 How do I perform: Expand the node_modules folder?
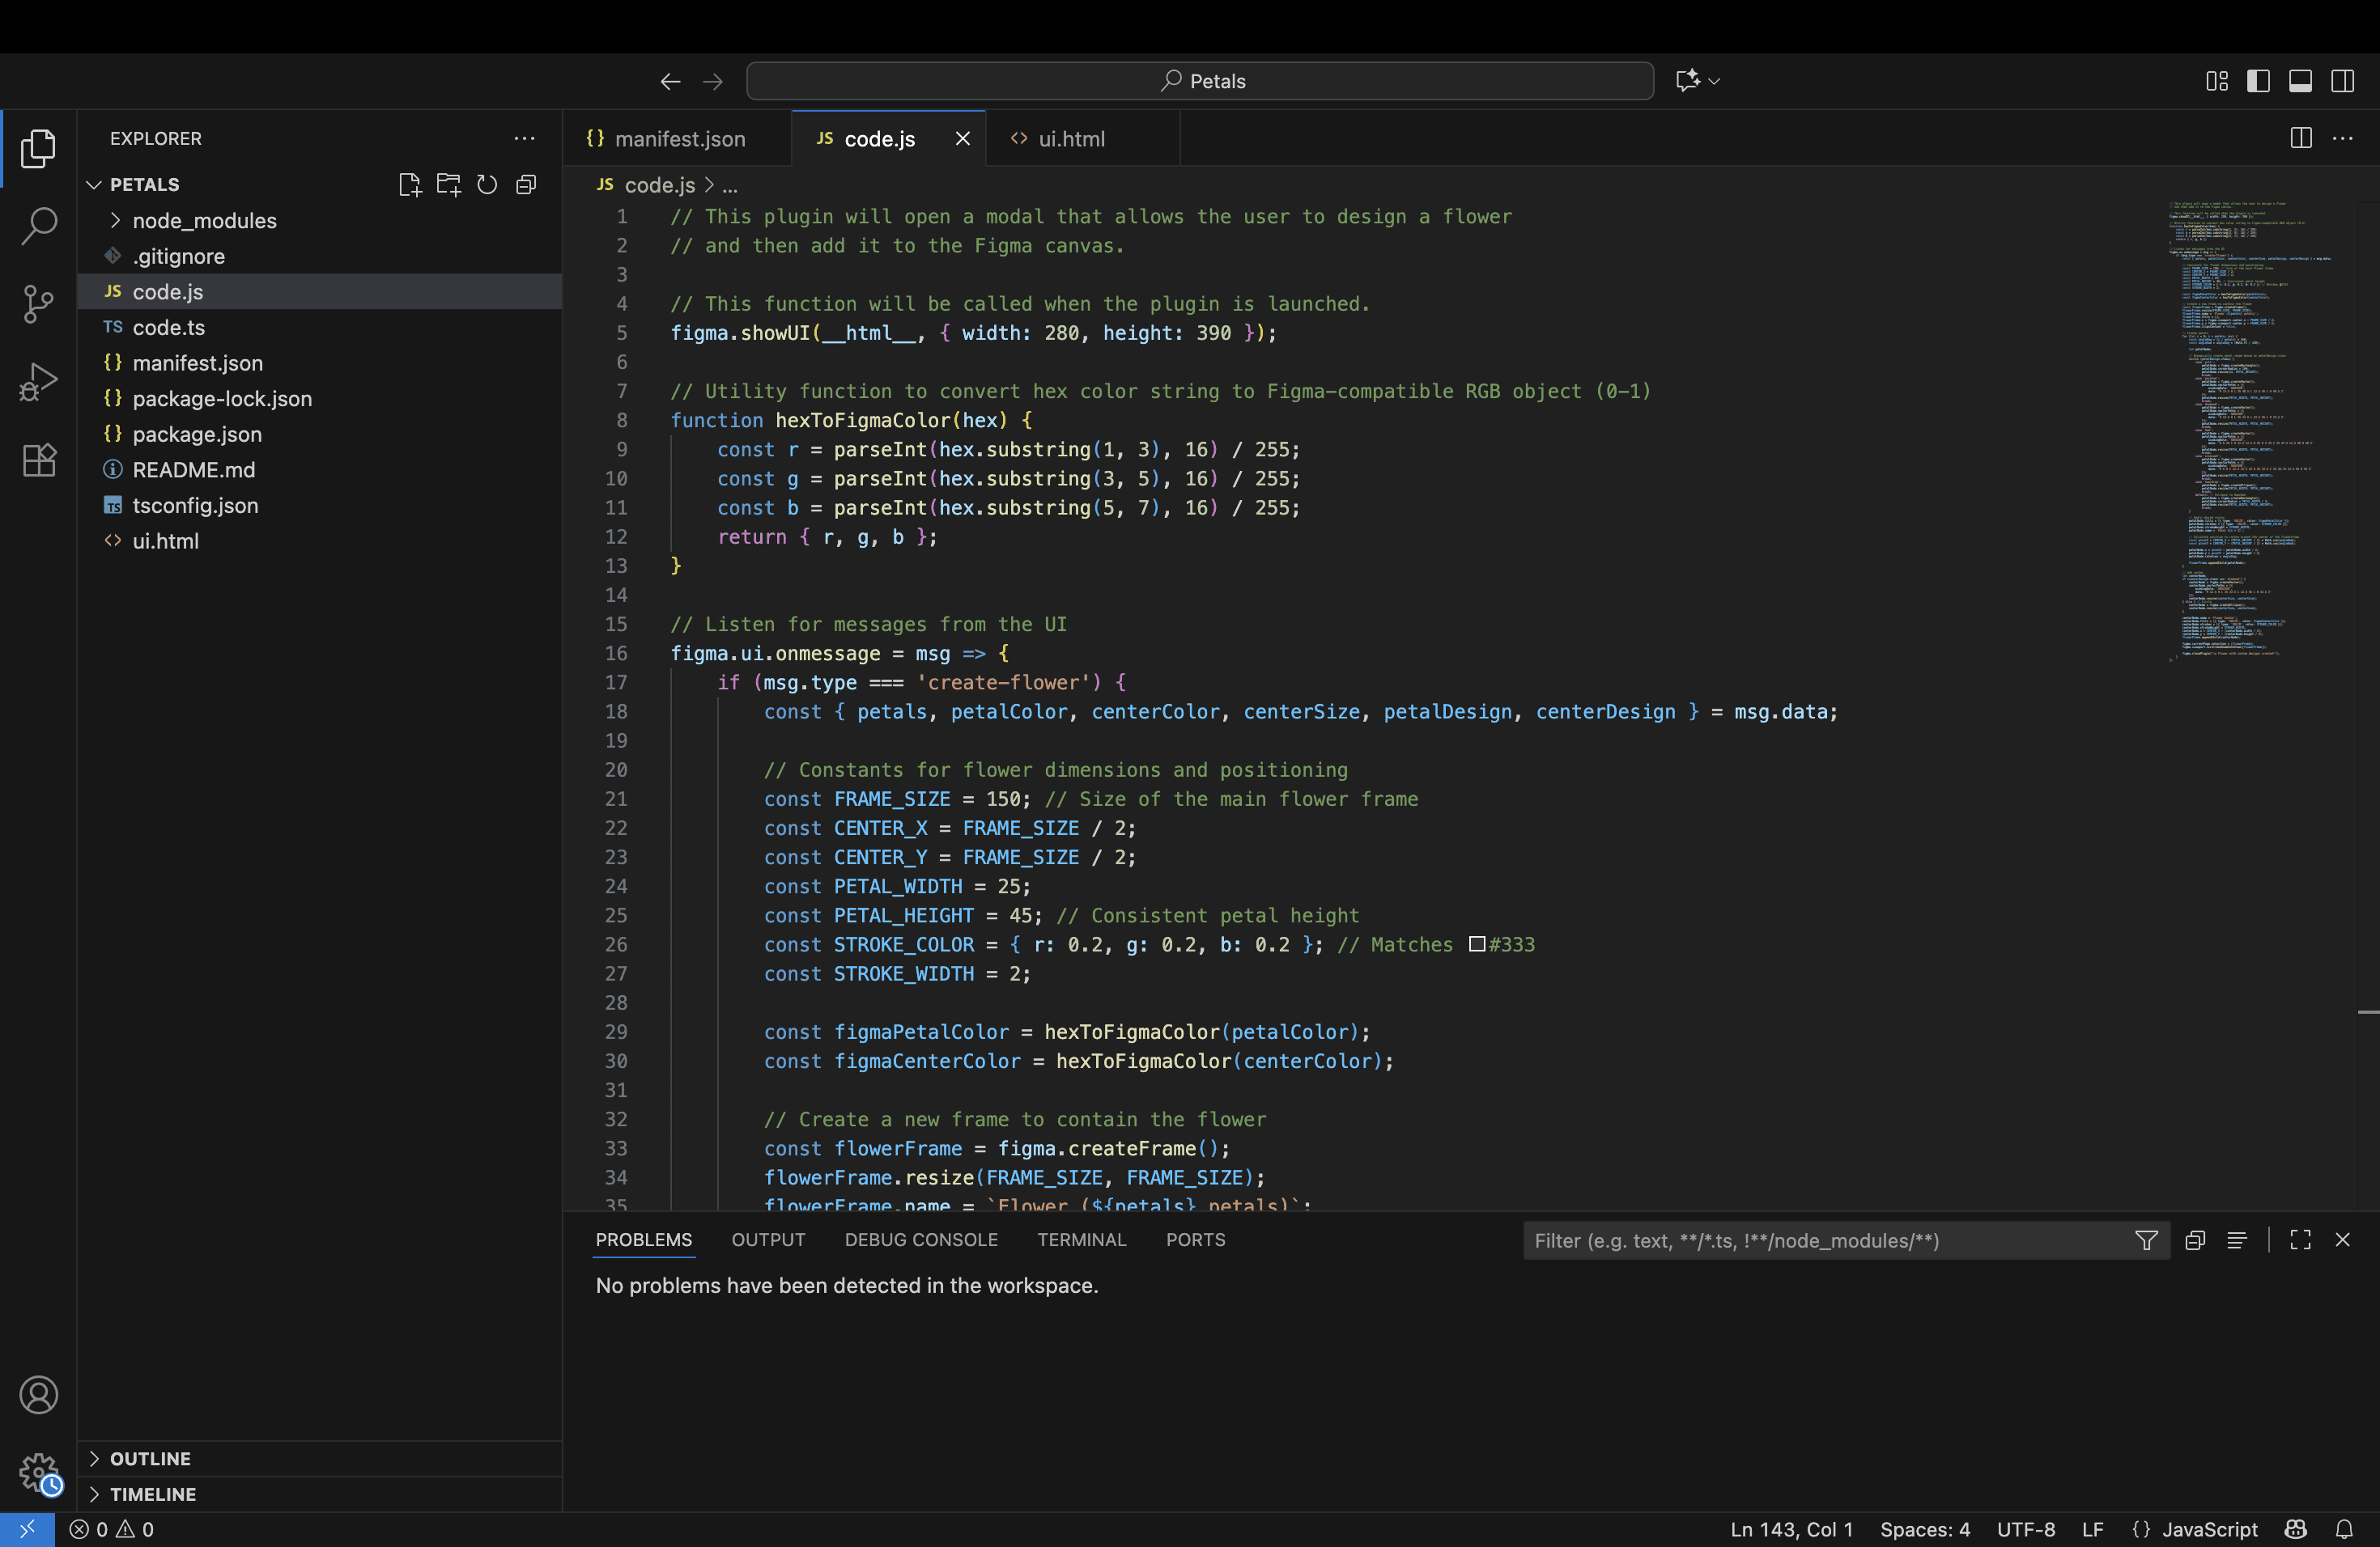pos(204,221)
